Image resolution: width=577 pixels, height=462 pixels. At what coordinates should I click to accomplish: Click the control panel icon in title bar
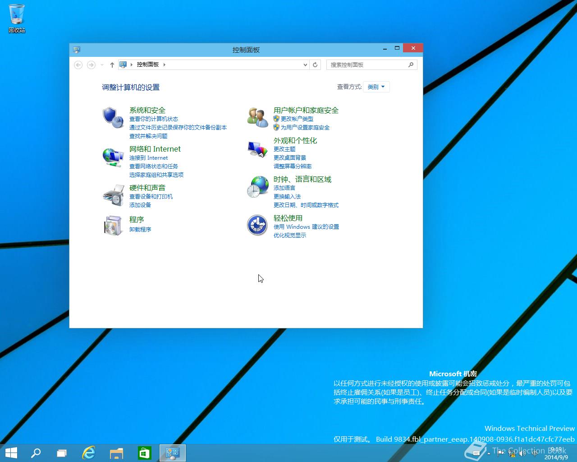click(x=77, y=50)
